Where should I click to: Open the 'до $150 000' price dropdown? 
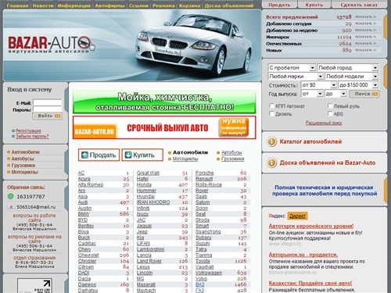[358, 85]
